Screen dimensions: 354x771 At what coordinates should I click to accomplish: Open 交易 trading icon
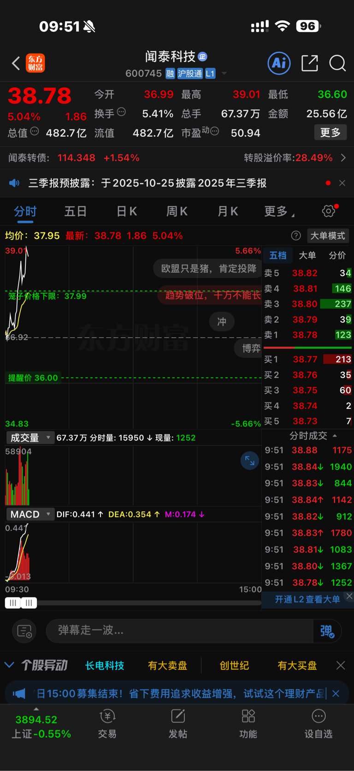pyautogui.click(x=107, y=724)
